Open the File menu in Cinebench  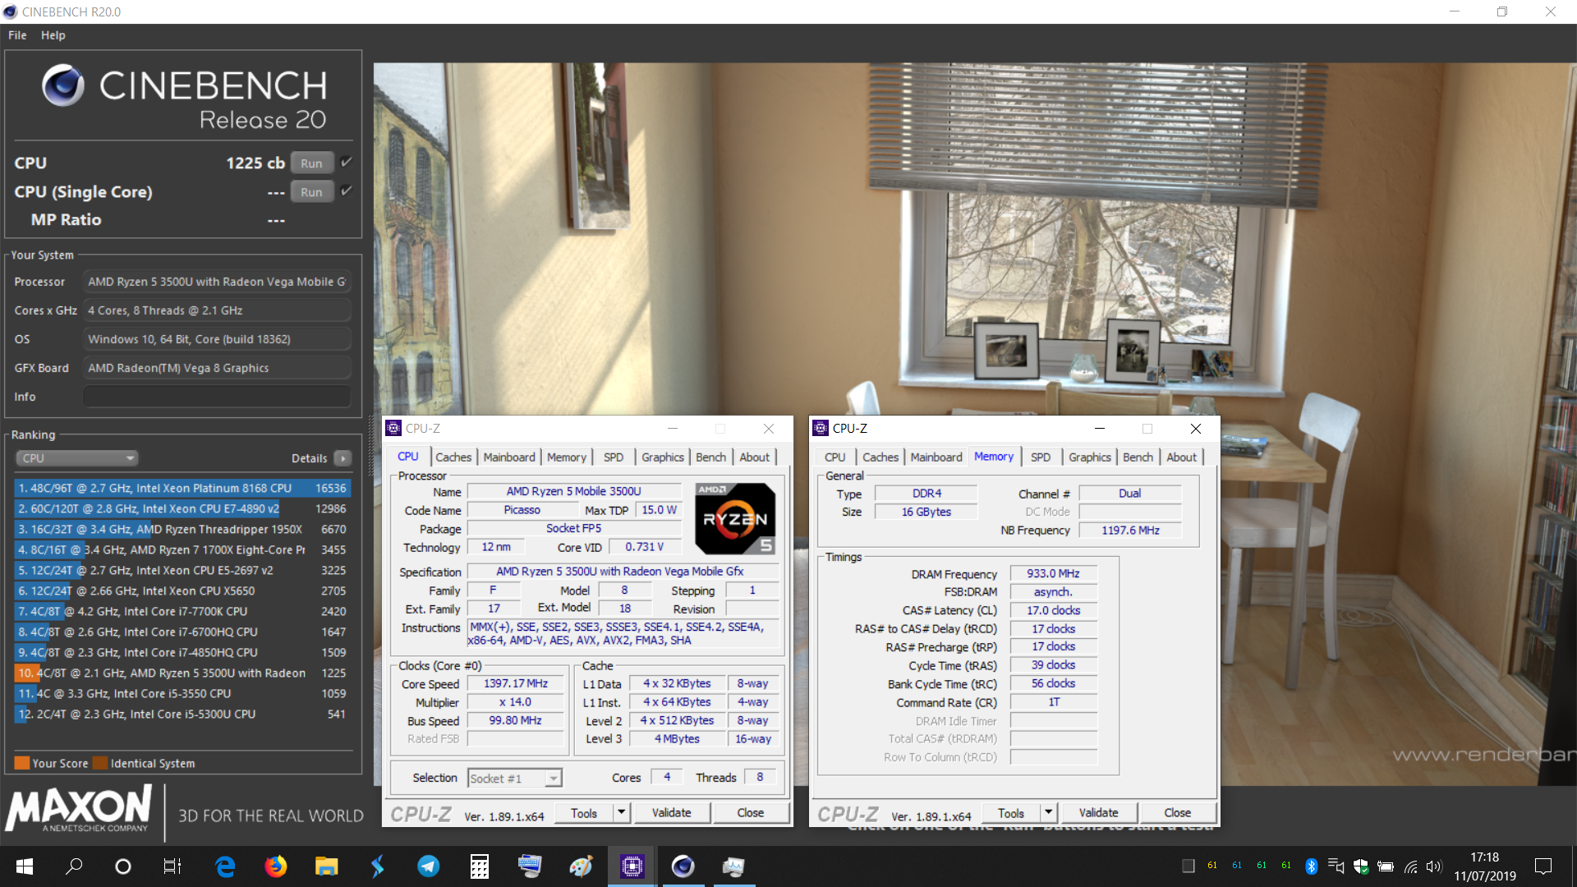(17, 35)
